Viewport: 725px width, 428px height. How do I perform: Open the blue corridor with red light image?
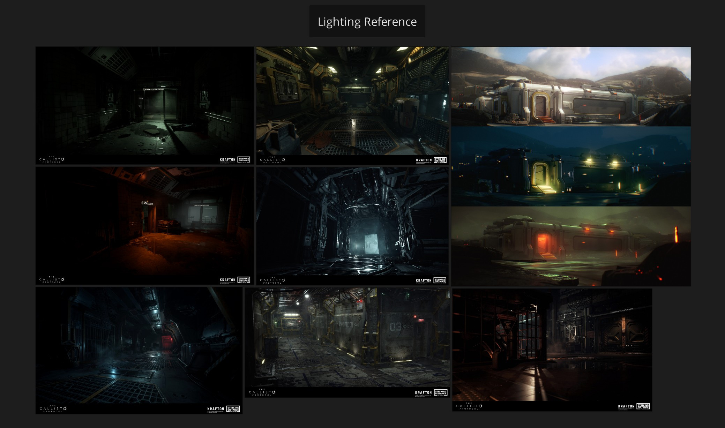click(139, 351)
